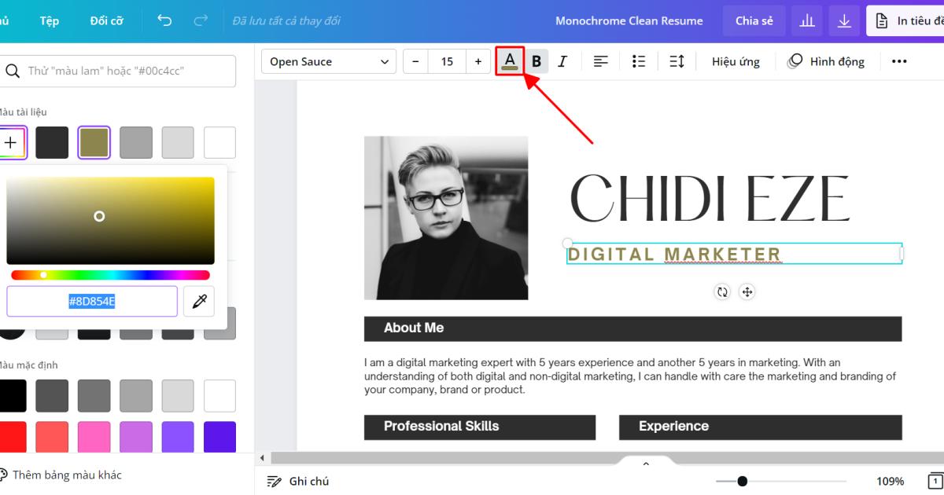Select the dark charcoal document color swatch
Image resolution: width=944 pixels, height=495 pixels.
pos(52,143)
